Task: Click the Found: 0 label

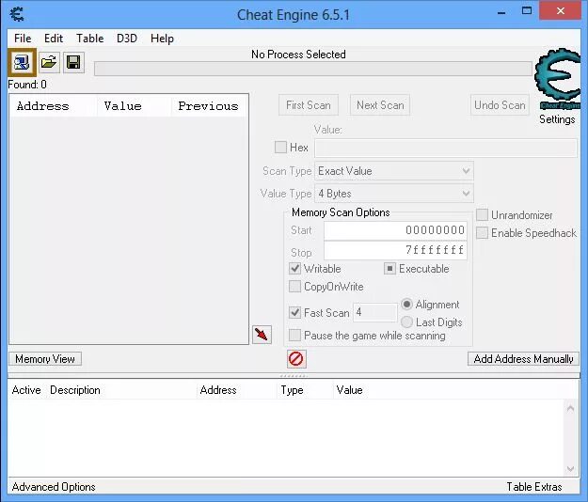Action: point(27,85)
